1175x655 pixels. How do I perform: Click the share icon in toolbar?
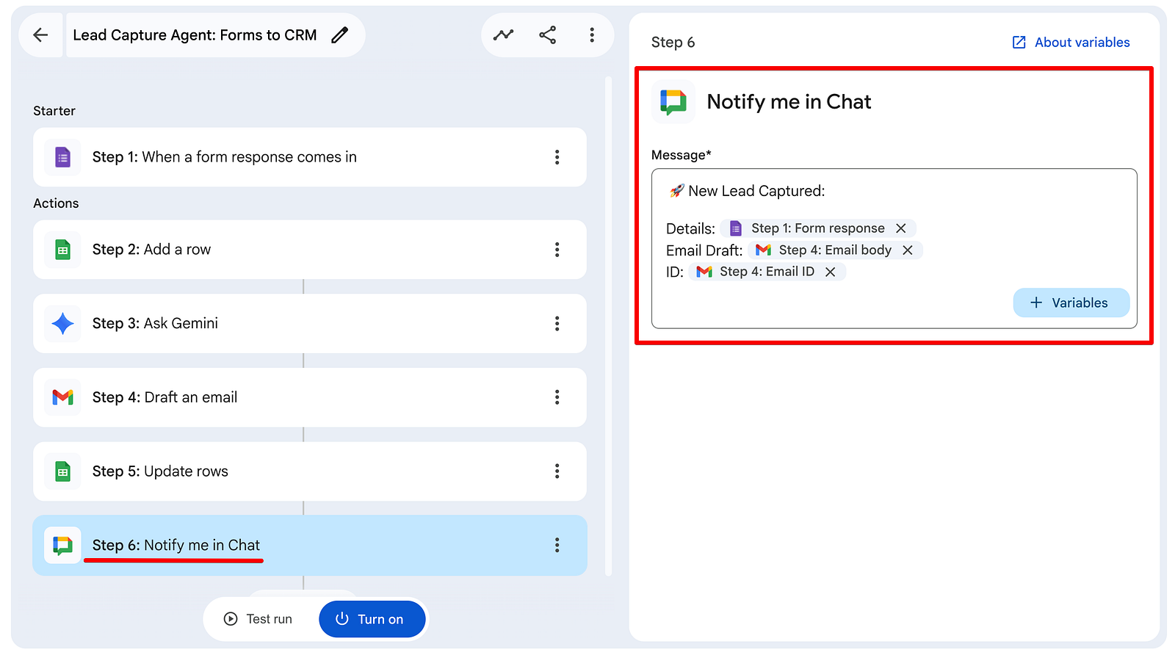coord(548,35)
